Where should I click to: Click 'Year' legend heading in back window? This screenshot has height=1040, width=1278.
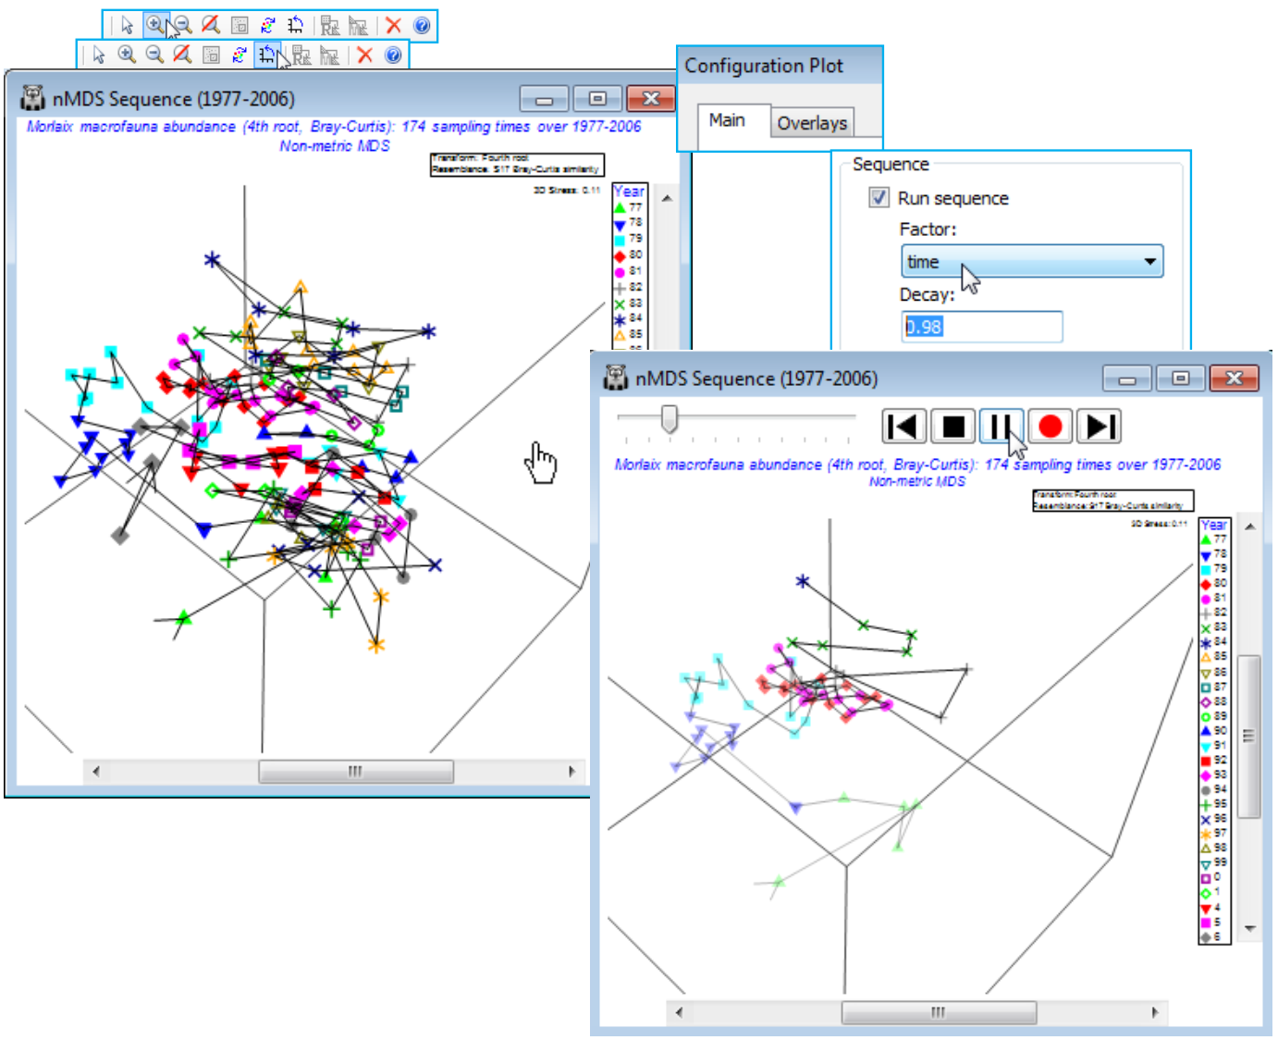point(629,192)
